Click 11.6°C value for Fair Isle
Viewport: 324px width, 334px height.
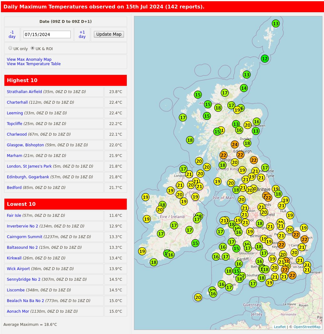tap(116, 215)
